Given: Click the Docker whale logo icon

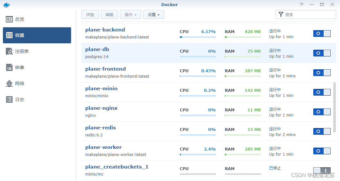Looking at the screenshot, I should click(7, 5).
